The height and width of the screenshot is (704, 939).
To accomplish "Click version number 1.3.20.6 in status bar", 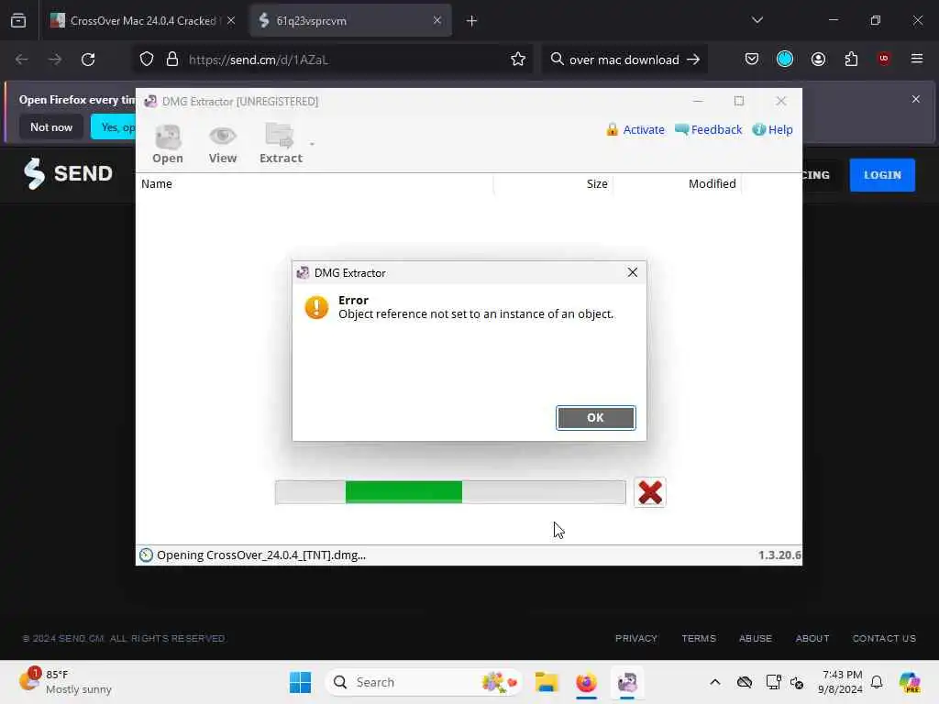I will click(x=779, y=555).
